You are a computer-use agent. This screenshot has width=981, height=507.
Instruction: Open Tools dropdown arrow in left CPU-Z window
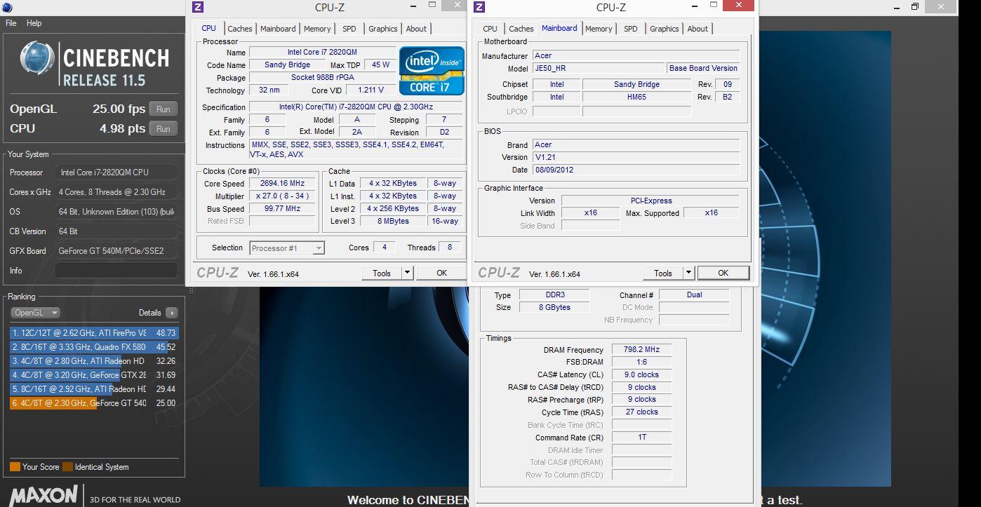coord(407,273)
